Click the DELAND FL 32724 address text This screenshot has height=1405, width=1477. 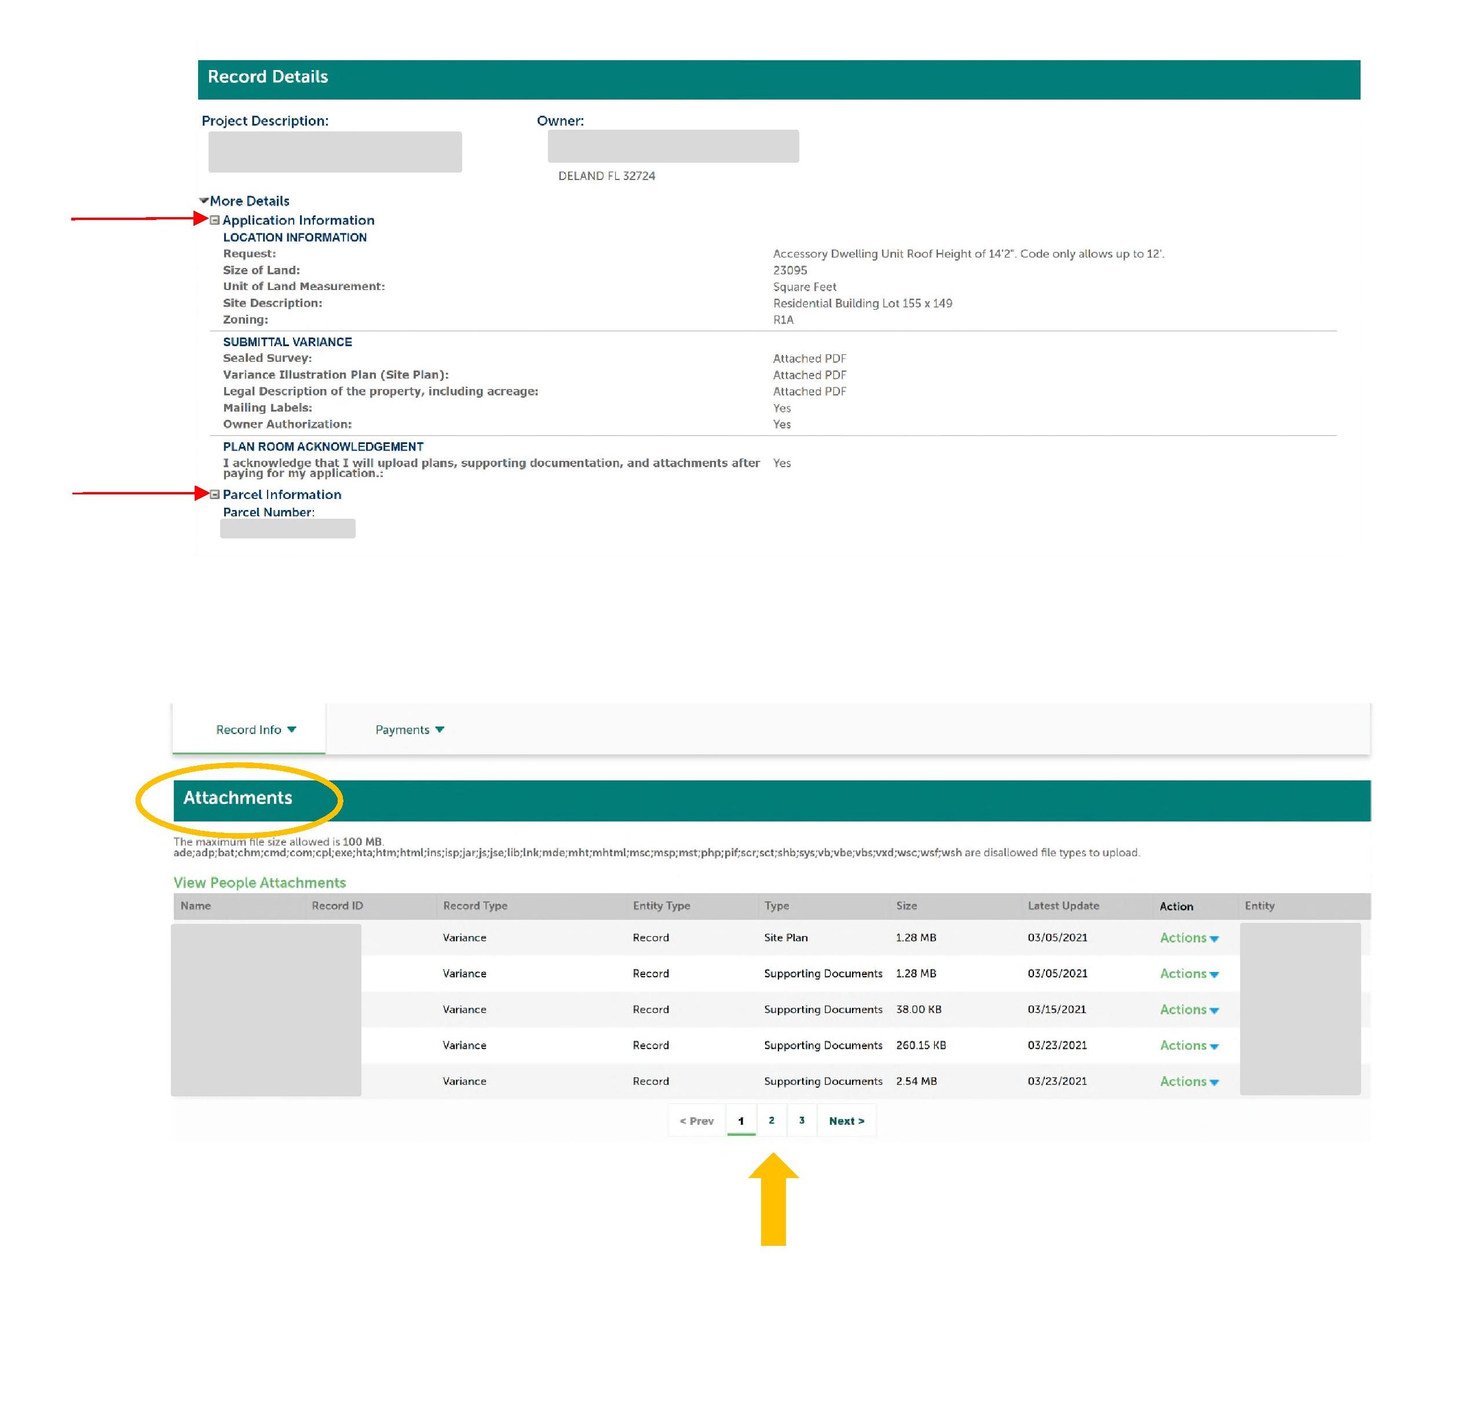(606, 176)
